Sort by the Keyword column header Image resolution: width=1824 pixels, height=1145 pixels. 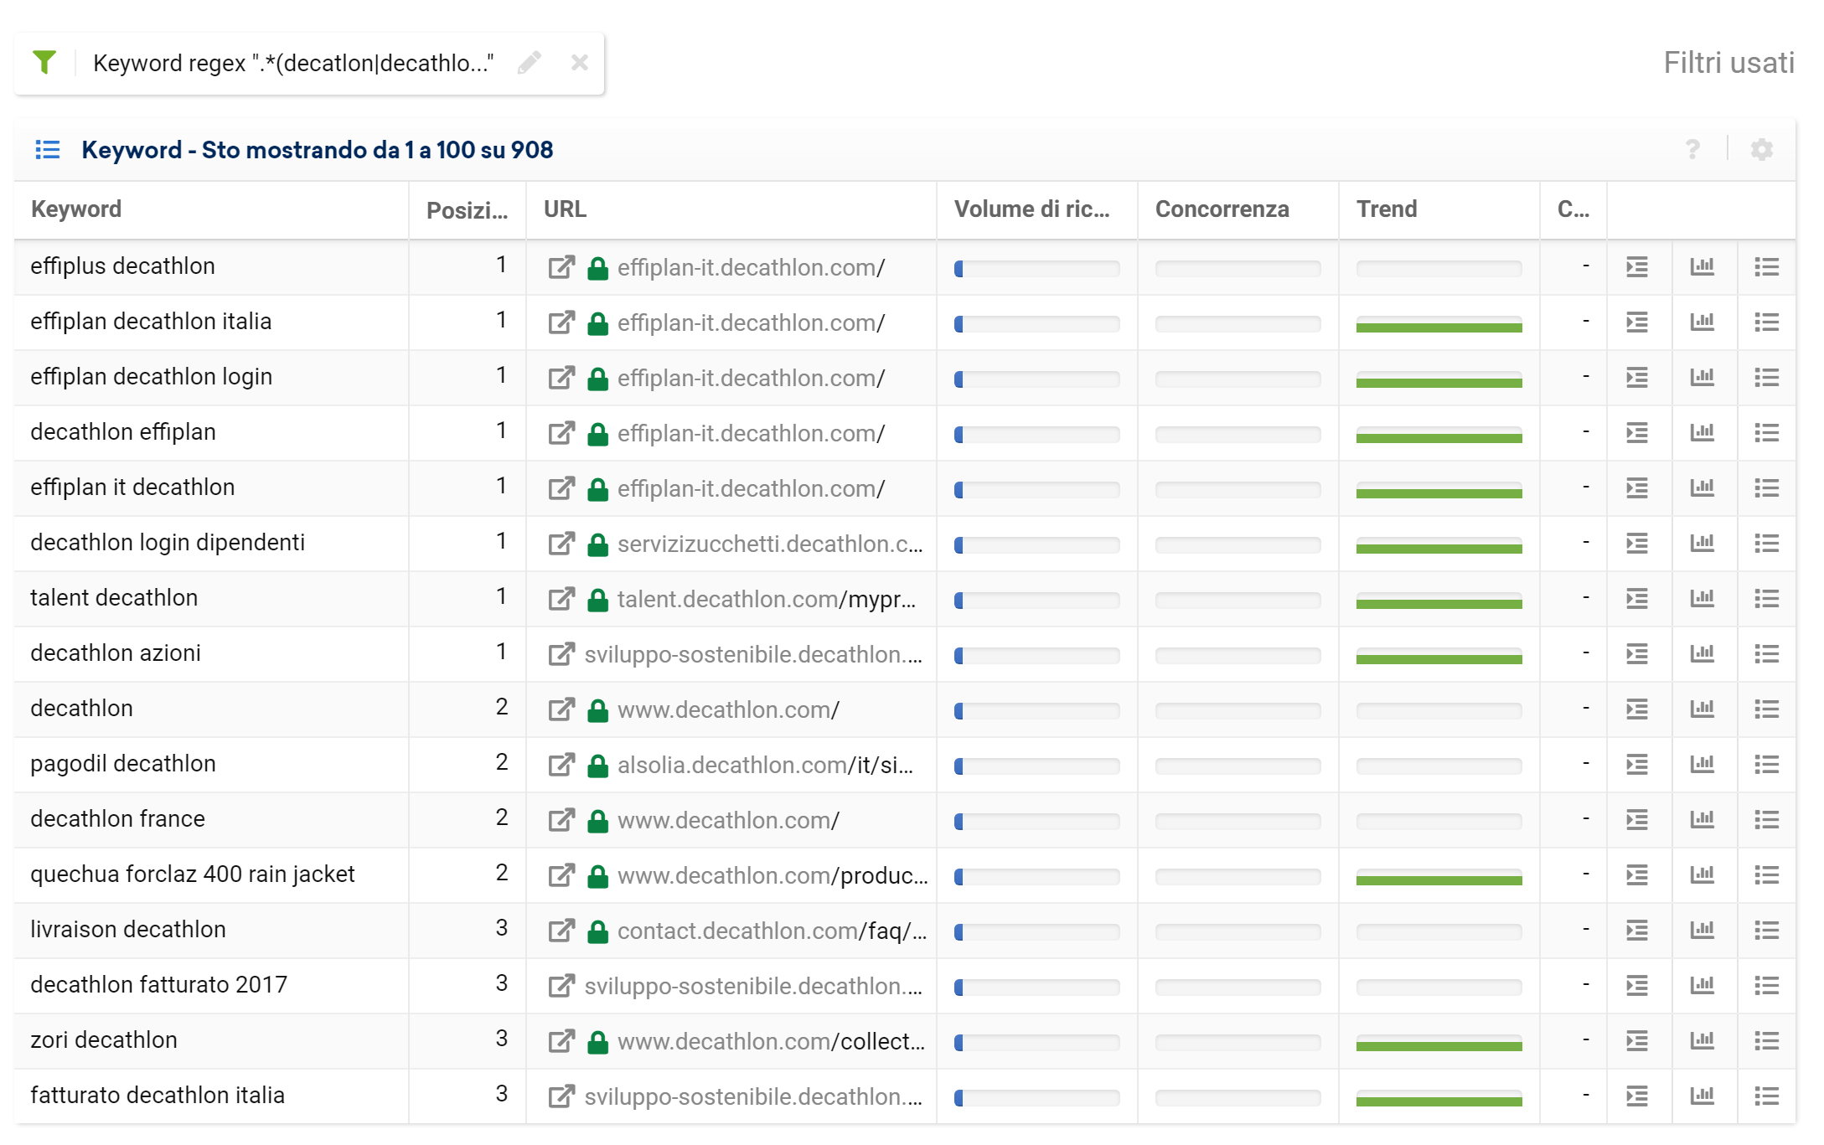coord(76,209)
